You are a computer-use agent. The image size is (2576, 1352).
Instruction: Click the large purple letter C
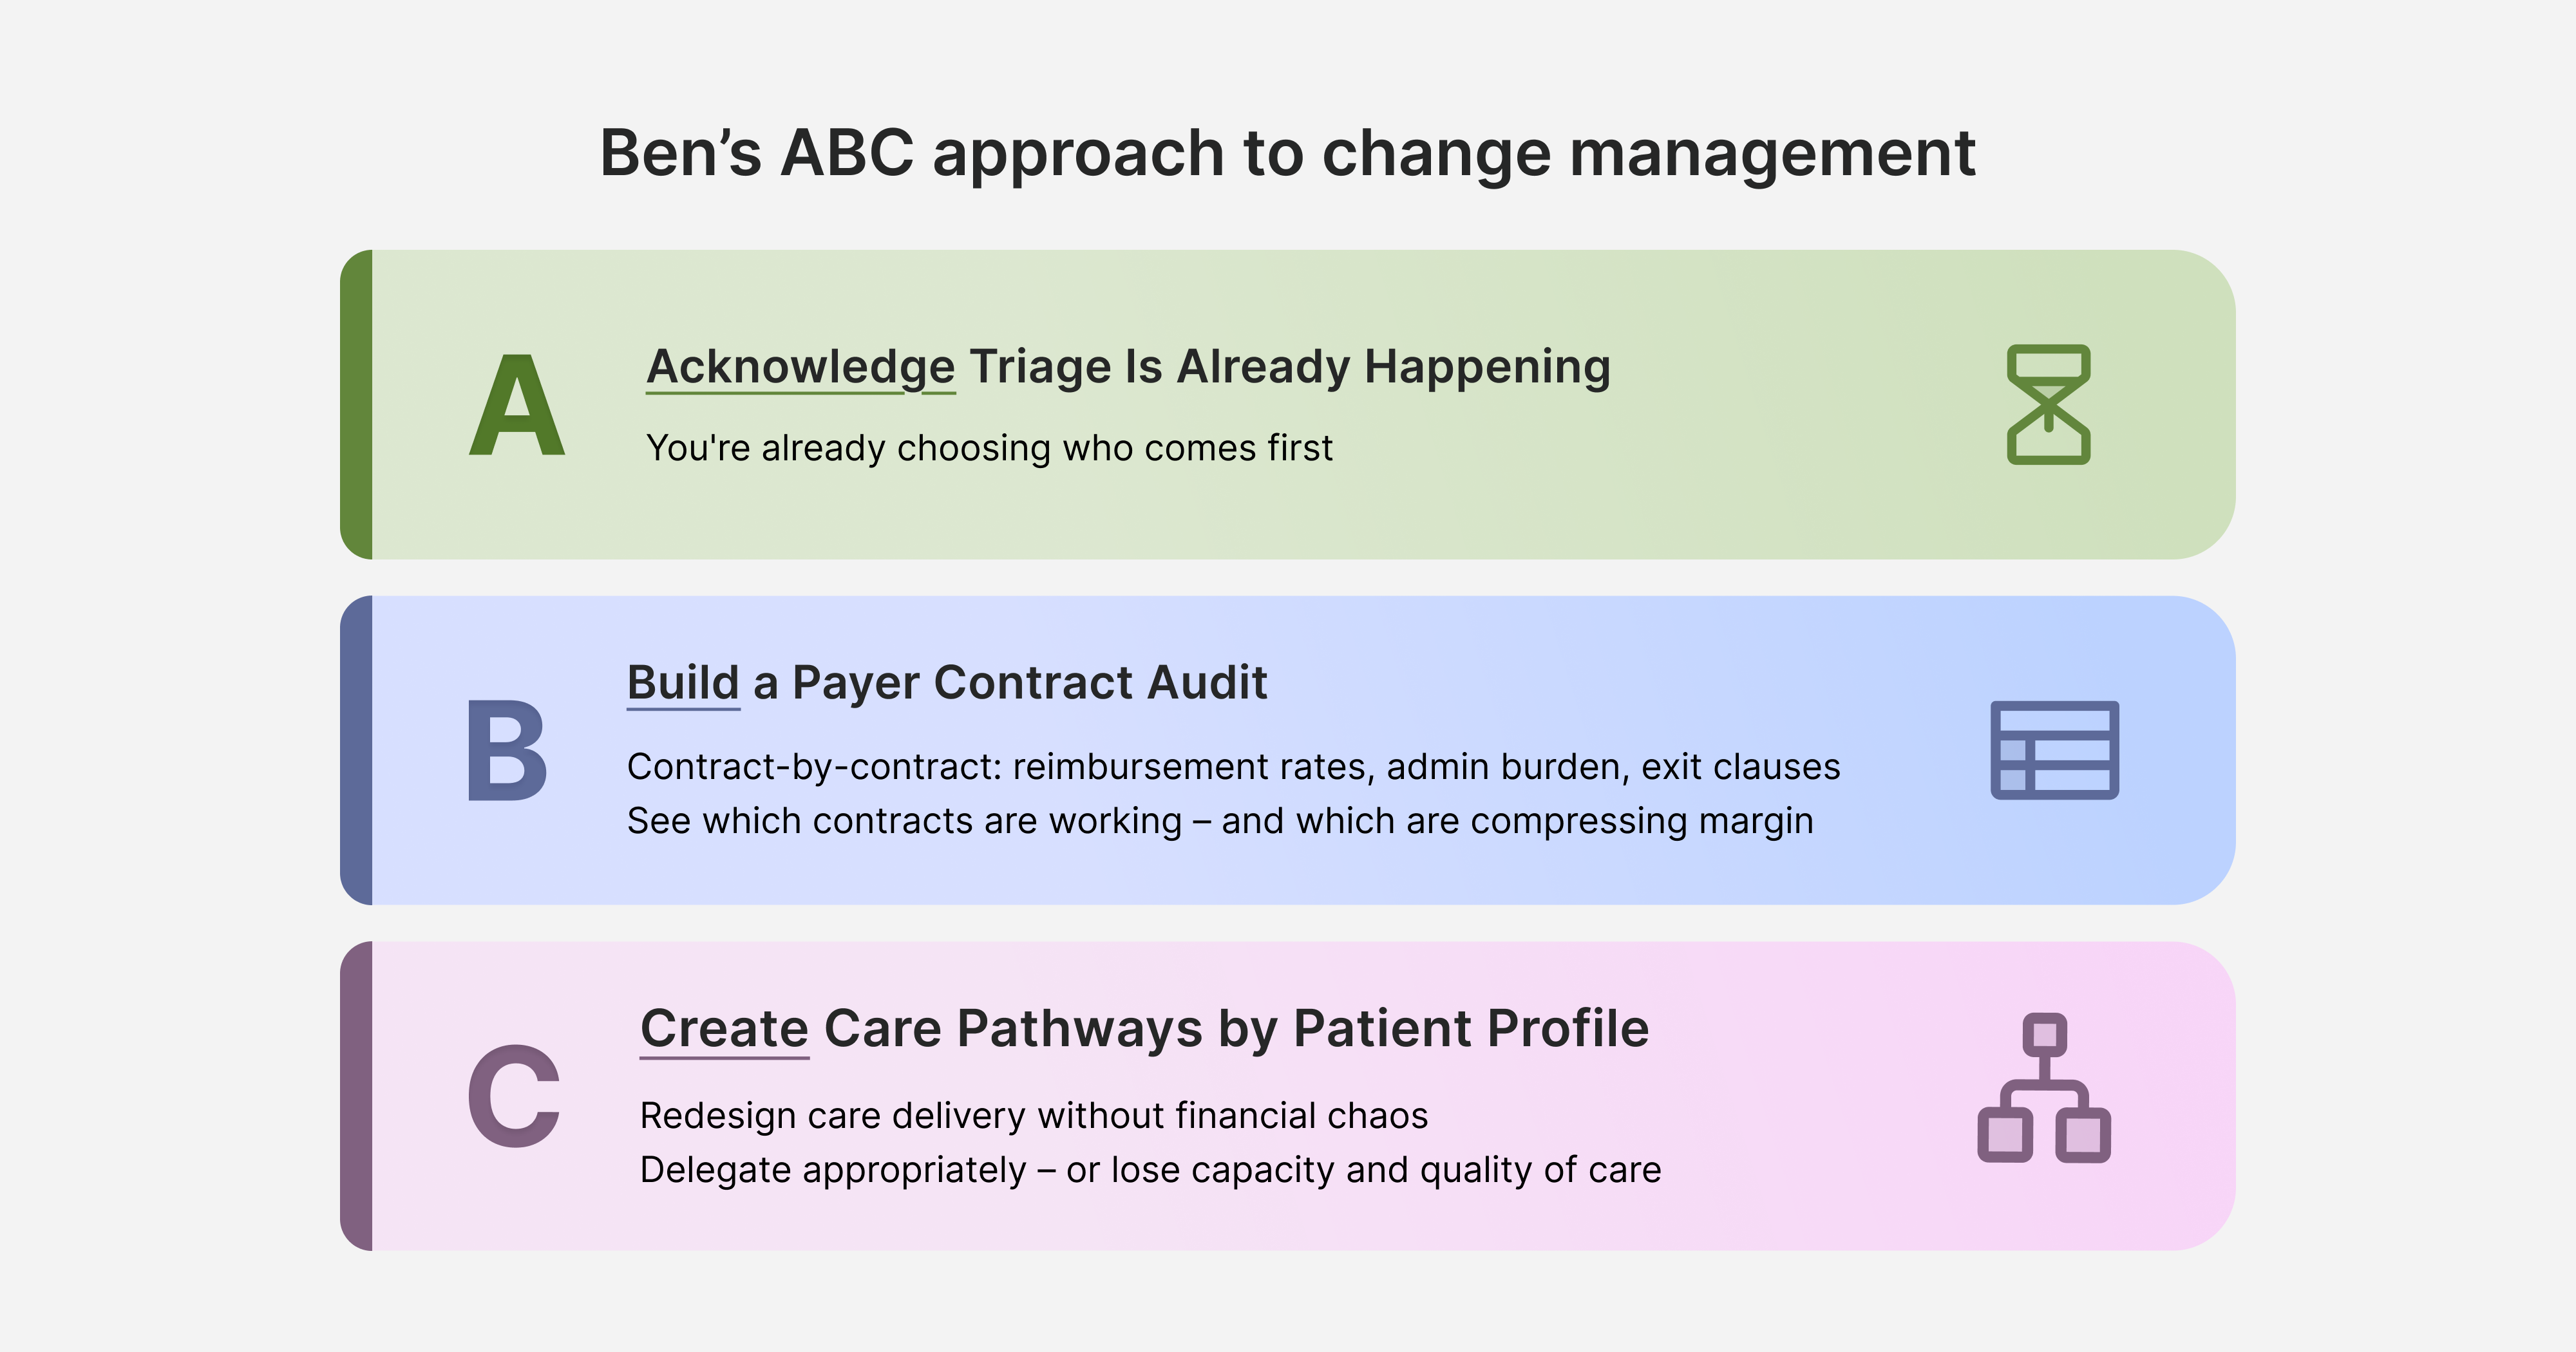pyautogui.click(x=514, y=1096)
